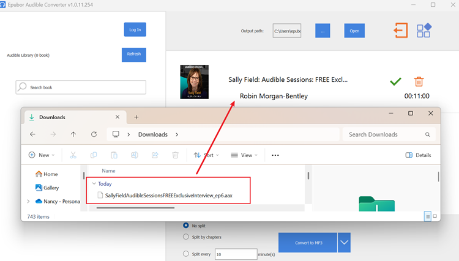The height and width of the screenshot is (261, 459).
Task: Open the See more ellipsis menu
Action: 275,155
